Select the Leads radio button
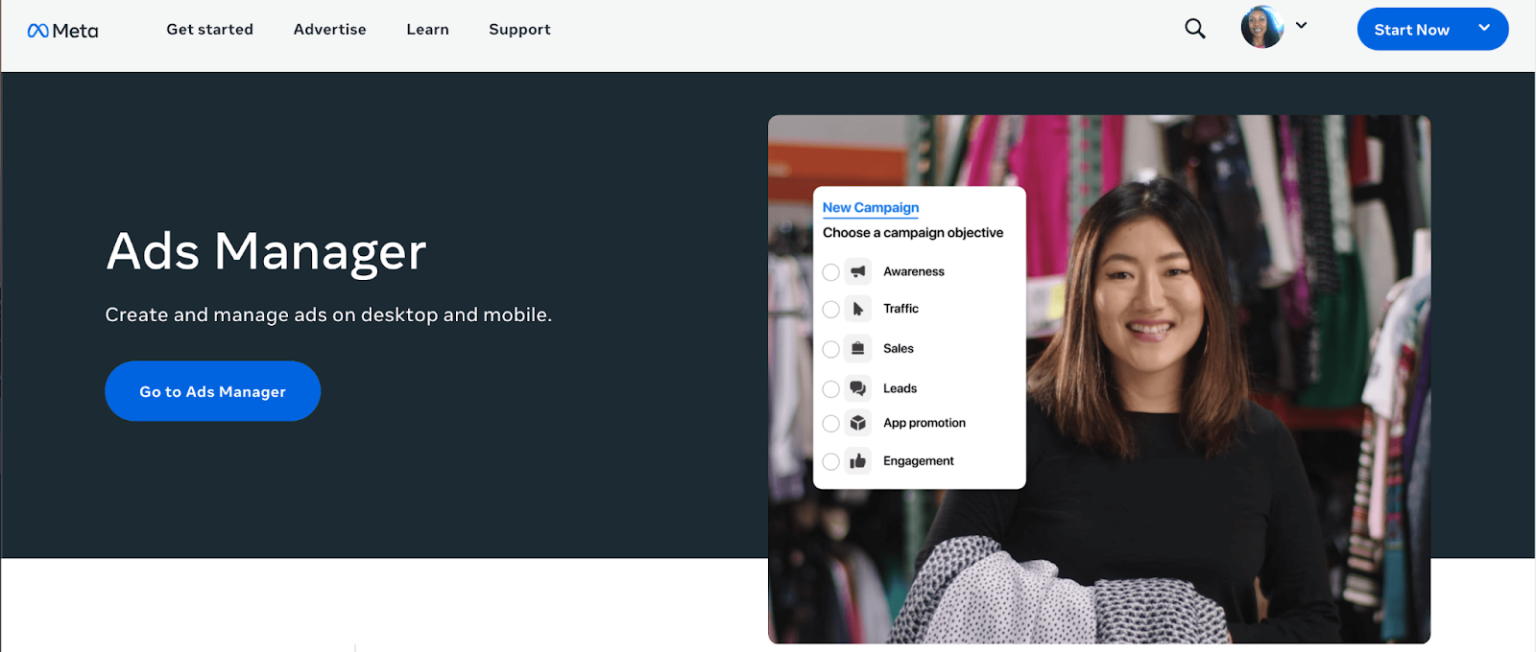Screen dimensions: 1536x652 (831, 389)
